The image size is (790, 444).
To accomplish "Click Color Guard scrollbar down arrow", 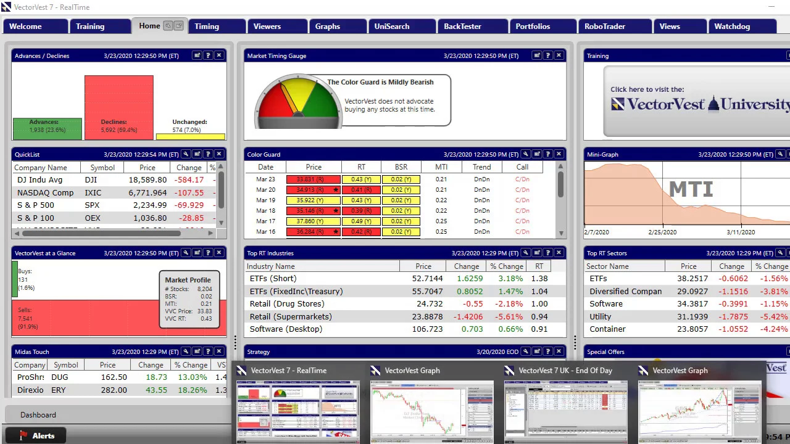I will click(561, 234).
